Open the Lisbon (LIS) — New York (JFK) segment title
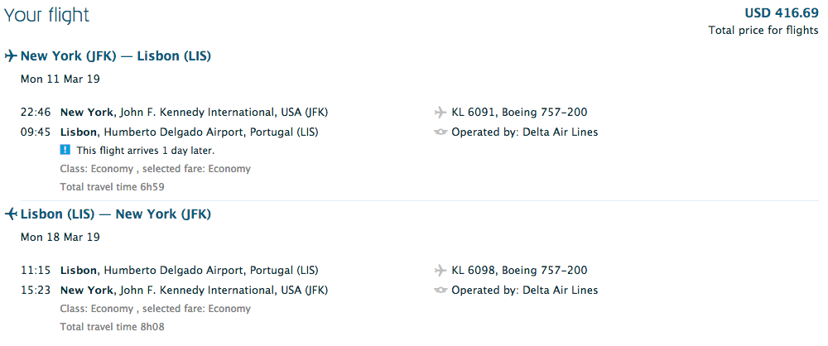Viewport: 828px width, 346px height. pyautogui.click(x=116, y=214)
